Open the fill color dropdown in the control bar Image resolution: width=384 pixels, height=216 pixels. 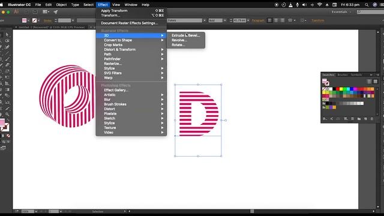(28, 20)
